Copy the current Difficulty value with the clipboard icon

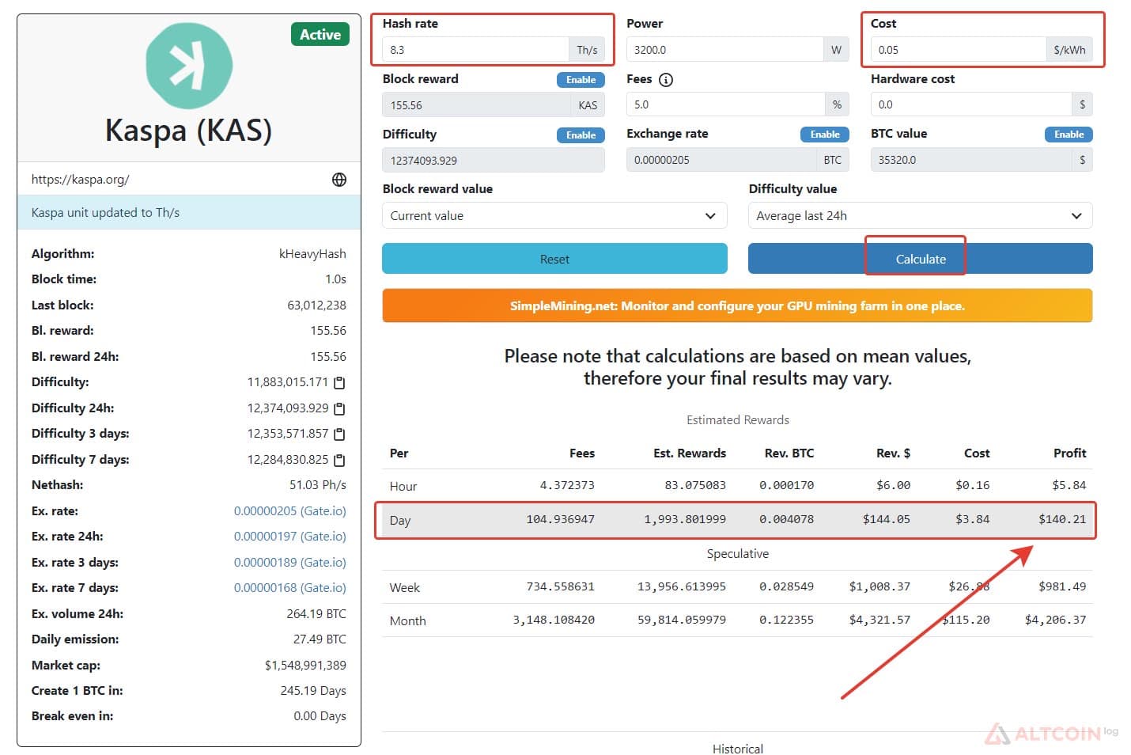(x=339, y=383)
